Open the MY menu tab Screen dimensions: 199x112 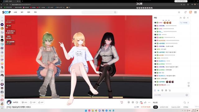pyautogui.click(x=22, y=12)
